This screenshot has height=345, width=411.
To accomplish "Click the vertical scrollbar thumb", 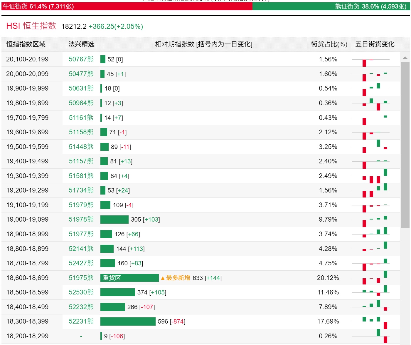I will 405,145.
